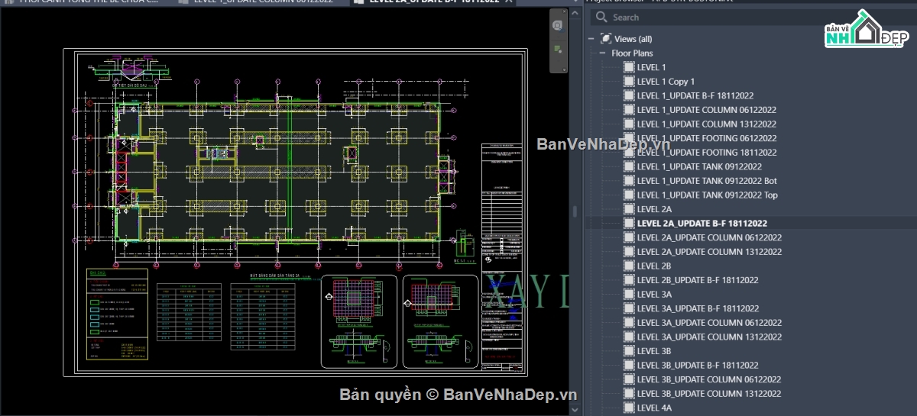The width and height of the screenshot is (917, 416).
Task: Select LEVEL 1_UPDATE TANK 09122022 view
Action: click(699, 166)
